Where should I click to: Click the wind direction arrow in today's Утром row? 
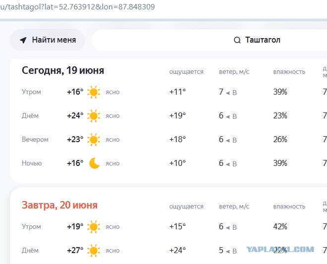click(228, 93)
